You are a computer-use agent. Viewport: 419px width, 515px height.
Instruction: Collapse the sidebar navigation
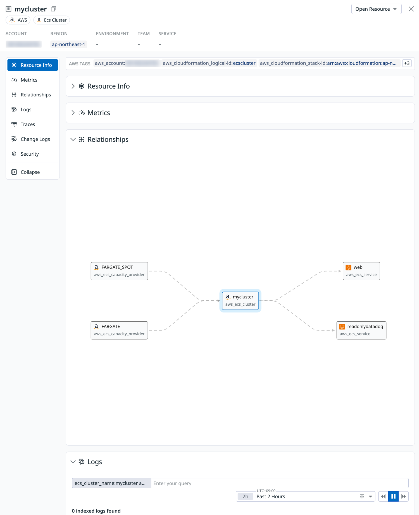coord(33,172)
